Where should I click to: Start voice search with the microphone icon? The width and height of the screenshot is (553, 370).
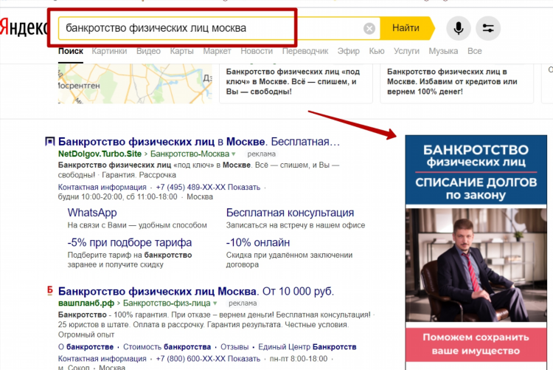(x=459, y=28)
